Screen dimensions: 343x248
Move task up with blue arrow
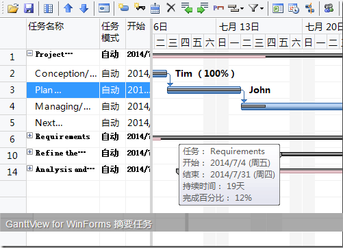coord(68,8)
